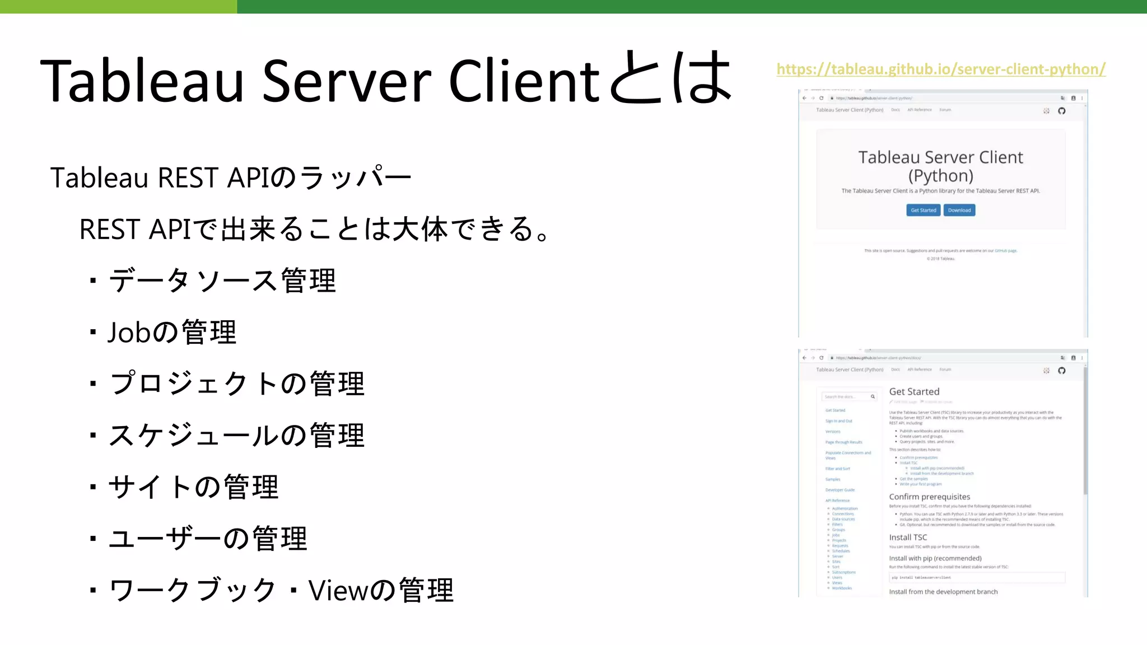Screen dimensions: 1147x645
Task: Click the forward arrow in the lower browser screenshot
Action: (813, 358)
